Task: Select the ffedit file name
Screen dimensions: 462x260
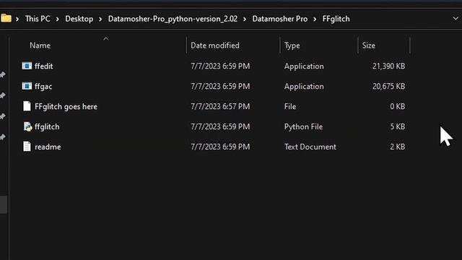Action: pos(43,66)
